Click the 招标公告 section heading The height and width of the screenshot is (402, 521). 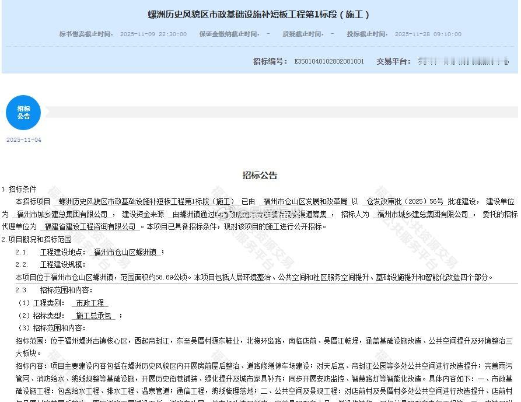pyautogui.click(x=260, y=174)
